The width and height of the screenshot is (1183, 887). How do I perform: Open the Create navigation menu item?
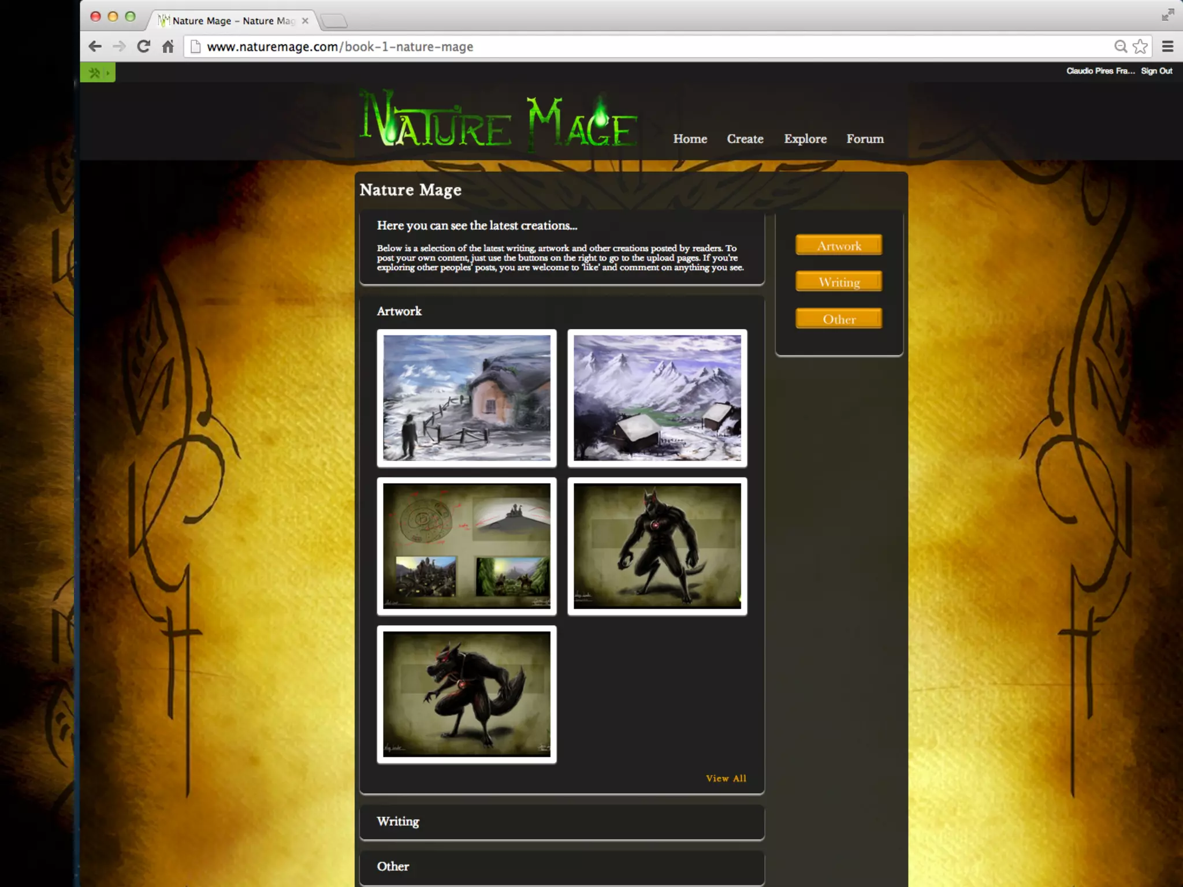click(x=745, y=139)
